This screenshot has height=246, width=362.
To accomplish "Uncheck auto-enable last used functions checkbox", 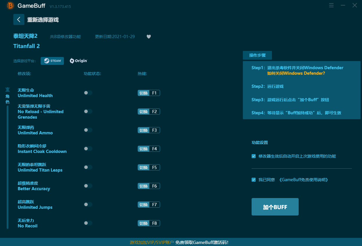I will 254,156.
